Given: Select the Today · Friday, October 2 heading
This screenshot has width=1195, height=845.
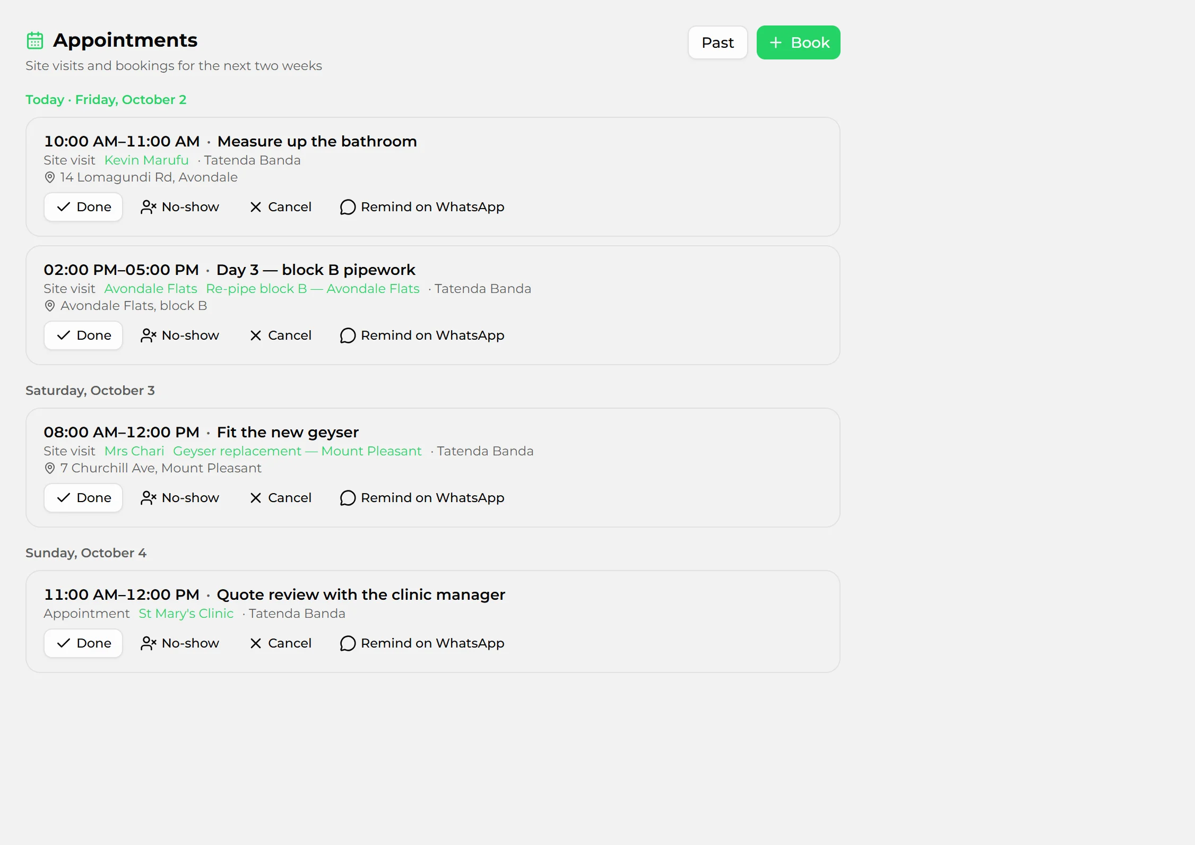Looking at the screenshot, I should [106, 100].
